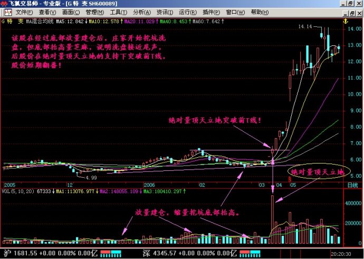
Task: Click the red-cyan buy/sell bar beside 沪 index
Action: [111, 253]
